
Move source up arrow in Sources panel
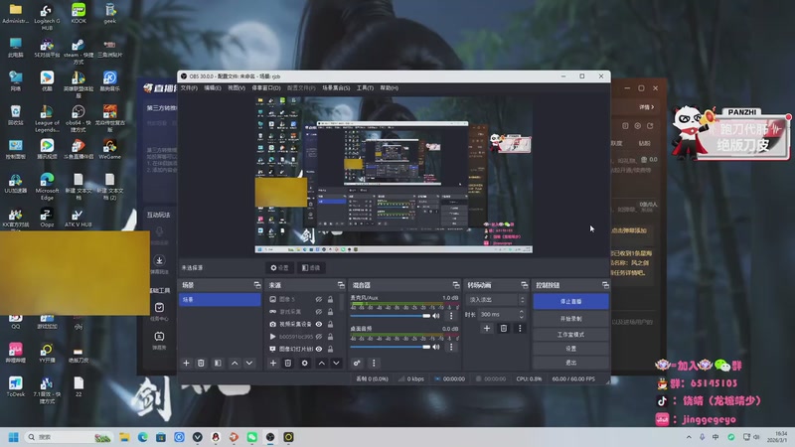point(321,363)
